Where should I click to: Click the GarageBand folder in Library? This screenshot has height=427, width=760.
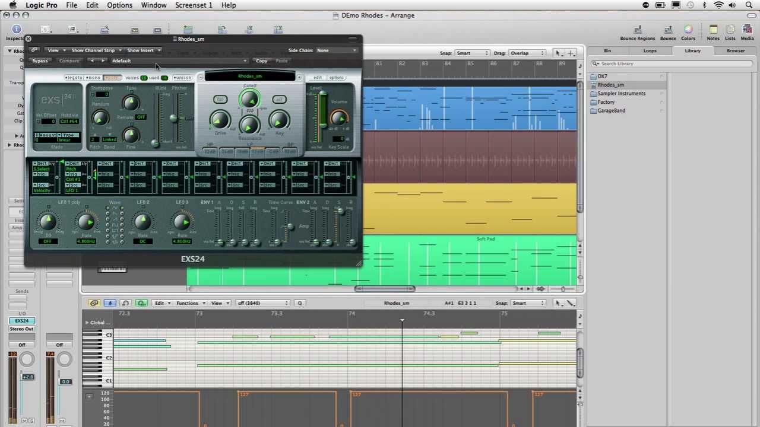(611, 110)
